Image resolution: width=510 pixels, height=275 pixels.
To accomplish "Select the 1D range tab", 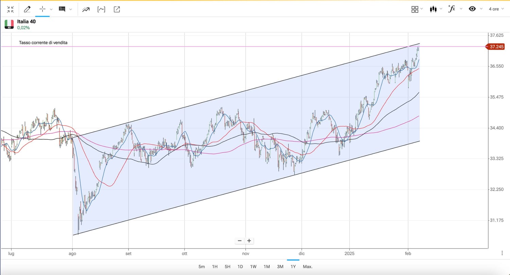I will (240, 267).
